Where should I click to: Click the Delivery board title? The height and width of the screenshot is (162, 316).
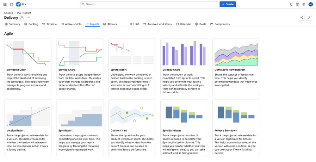click(11, 18)
